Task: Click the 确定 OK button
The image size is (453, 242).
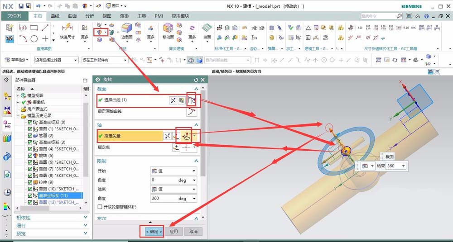Action: [154, 231]
